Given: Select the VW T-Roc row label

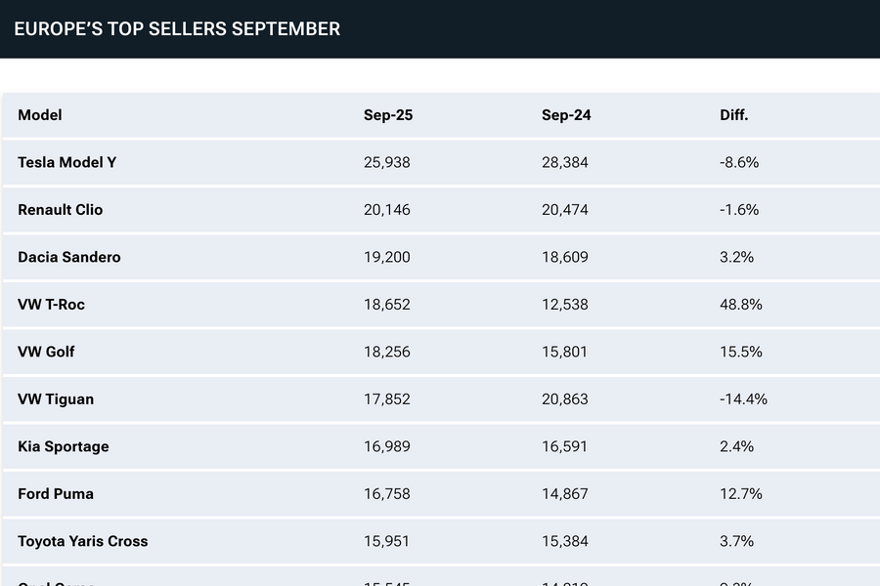Looking at the screenshot, I should (52, 305).
